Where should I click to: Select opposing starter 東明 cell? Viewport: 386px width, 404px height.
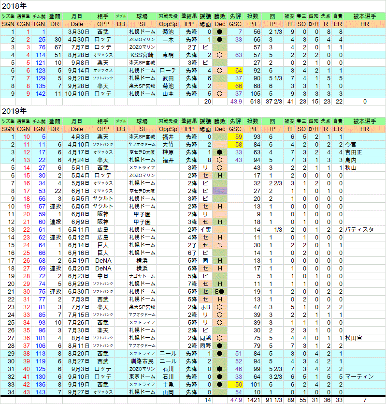168,55
